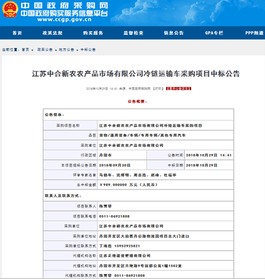The width and height of the screenshot is (265, 279).
Task: Open the 首页 navigation item
Action: point(17,33)
